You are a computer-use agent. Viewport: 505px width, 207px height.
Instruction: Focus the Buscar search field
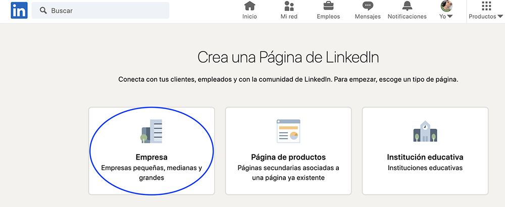point(100,10)
